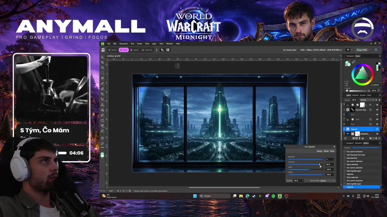The height and width of the screenshot is (217, 387).
Task: Click the Affinity logo icon beside Vector studio
Action: coord(103,50)
